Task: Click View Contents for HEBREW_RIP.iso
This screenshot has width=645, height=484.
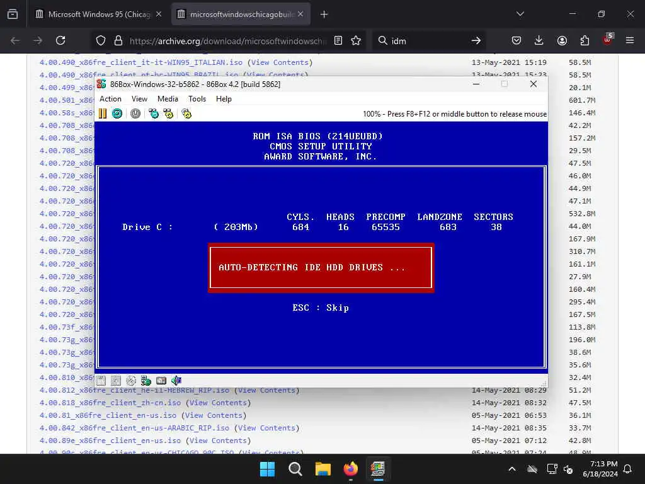Action: (x=266, y=390)
